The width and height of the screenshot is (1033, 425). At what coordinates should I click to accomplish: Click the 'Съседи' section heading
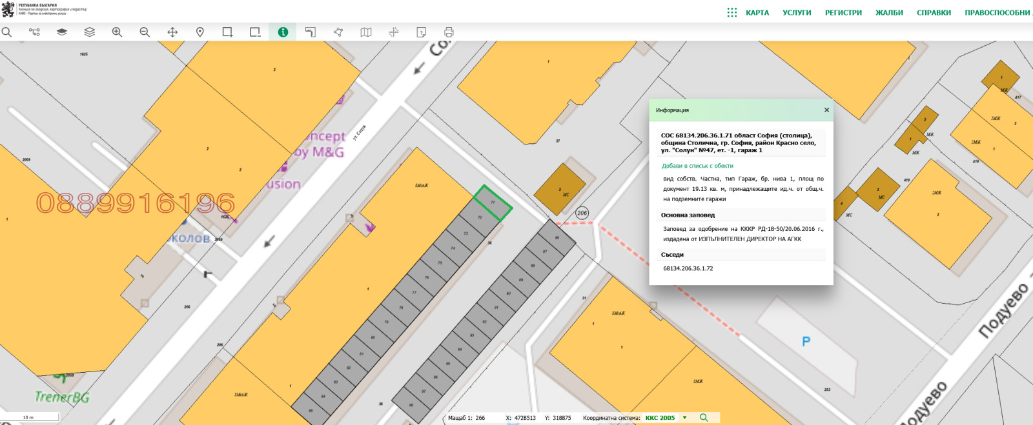pos(672,255)
